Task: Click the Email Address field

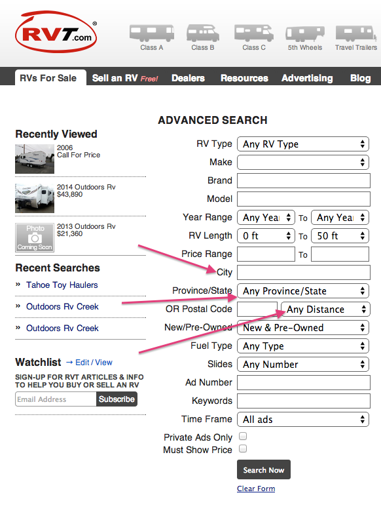Action: tap(56, 399)
